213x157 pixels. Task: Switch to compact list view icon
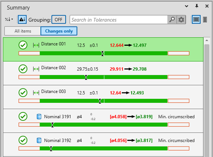(205, 20)
